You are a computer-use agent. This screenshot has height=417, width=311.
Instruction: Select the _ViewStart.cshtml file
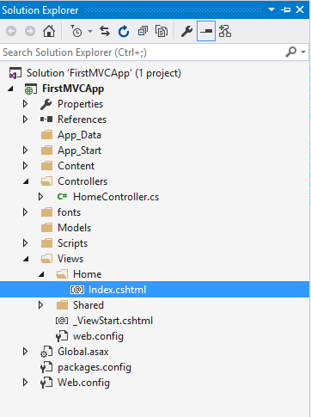[x=113, y=321]
